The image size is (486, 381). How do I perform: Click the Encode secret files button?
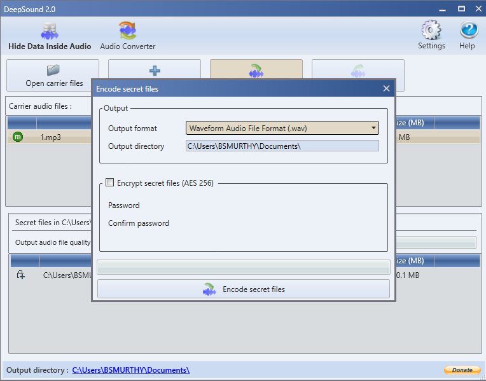pyautogui.click(x=244, y=289)
